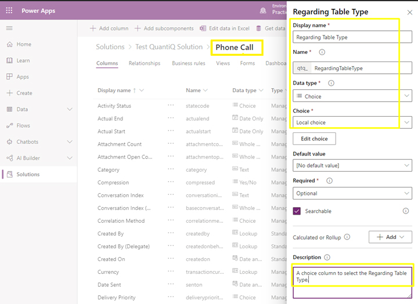Switch to the Forms tab
418x304 pixels.
tap(247, 63)
